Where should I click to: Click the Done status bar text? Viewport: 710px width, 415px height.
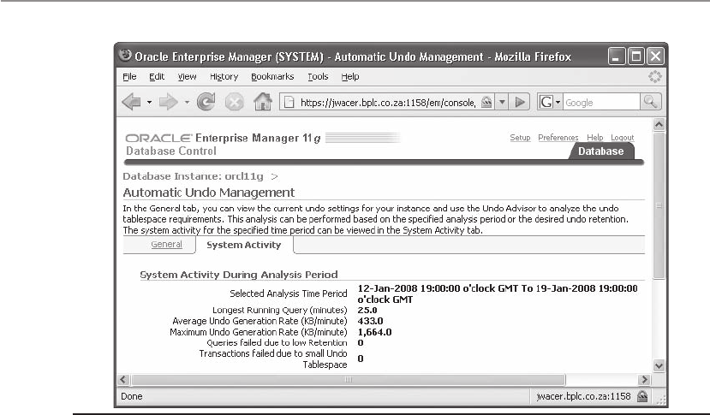tap(132, 396)
